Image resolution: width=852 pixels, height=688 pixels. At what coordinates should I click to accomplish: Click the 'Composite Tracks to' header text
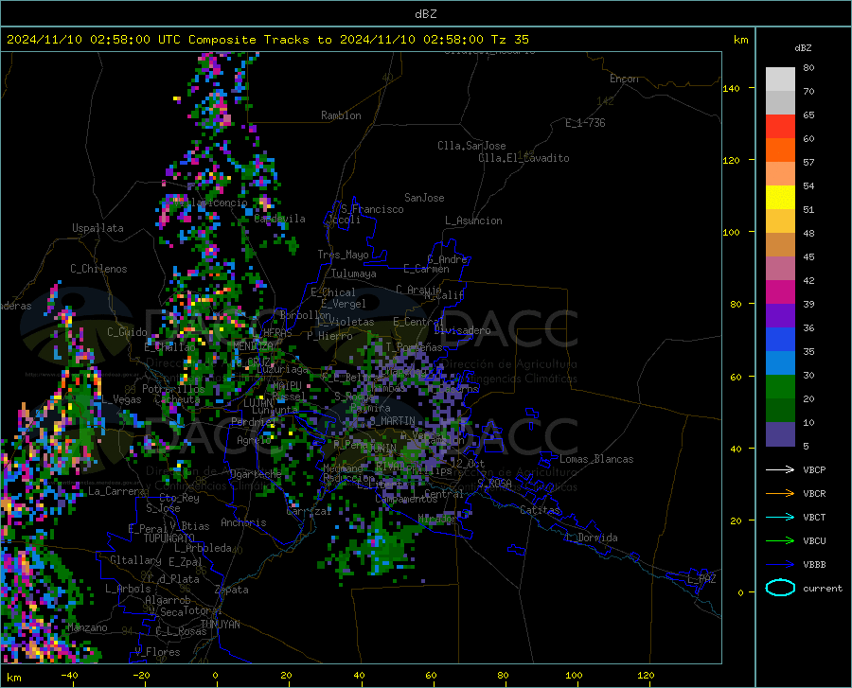259,40
